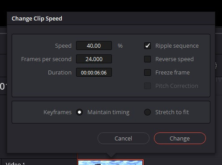Click the Freeze frame label
Viewport: 222px width, 165px height.
pyautogui.click(x=172, y=73)
